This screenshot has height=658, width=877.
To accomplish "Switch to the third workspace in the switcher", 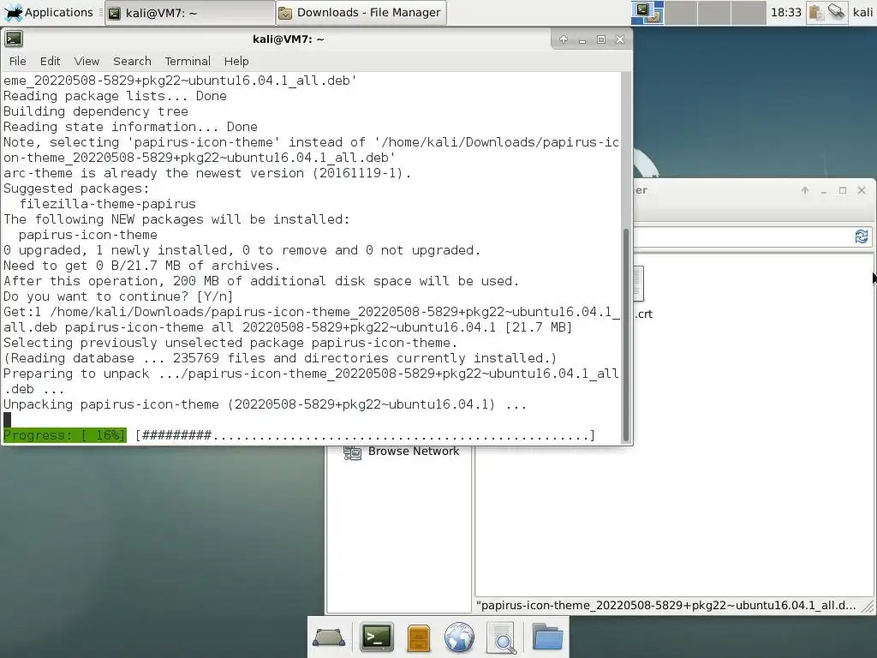I will 714,12.
